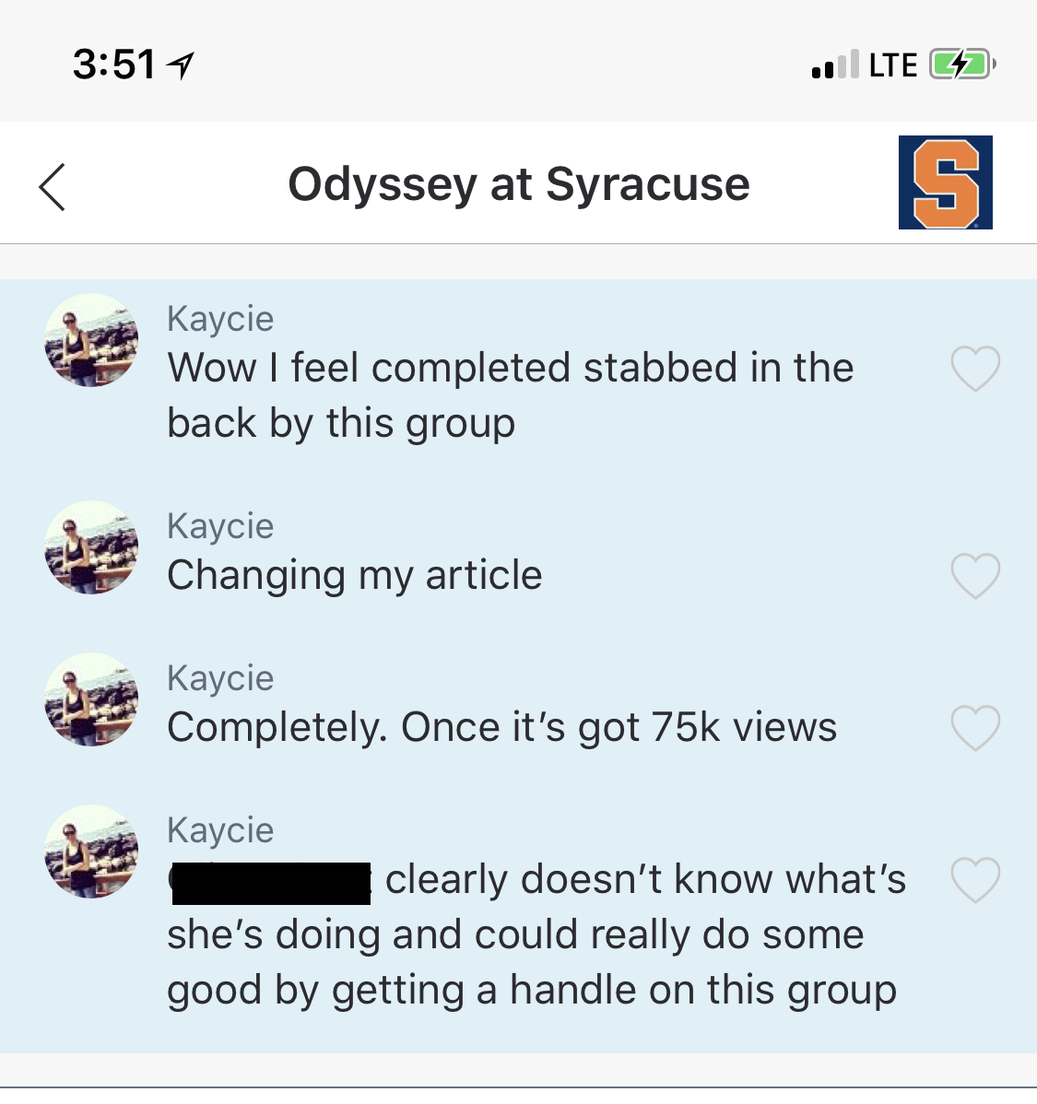Heart the 'Changing my article' message

pyautogui.click(x=975, y=576)
